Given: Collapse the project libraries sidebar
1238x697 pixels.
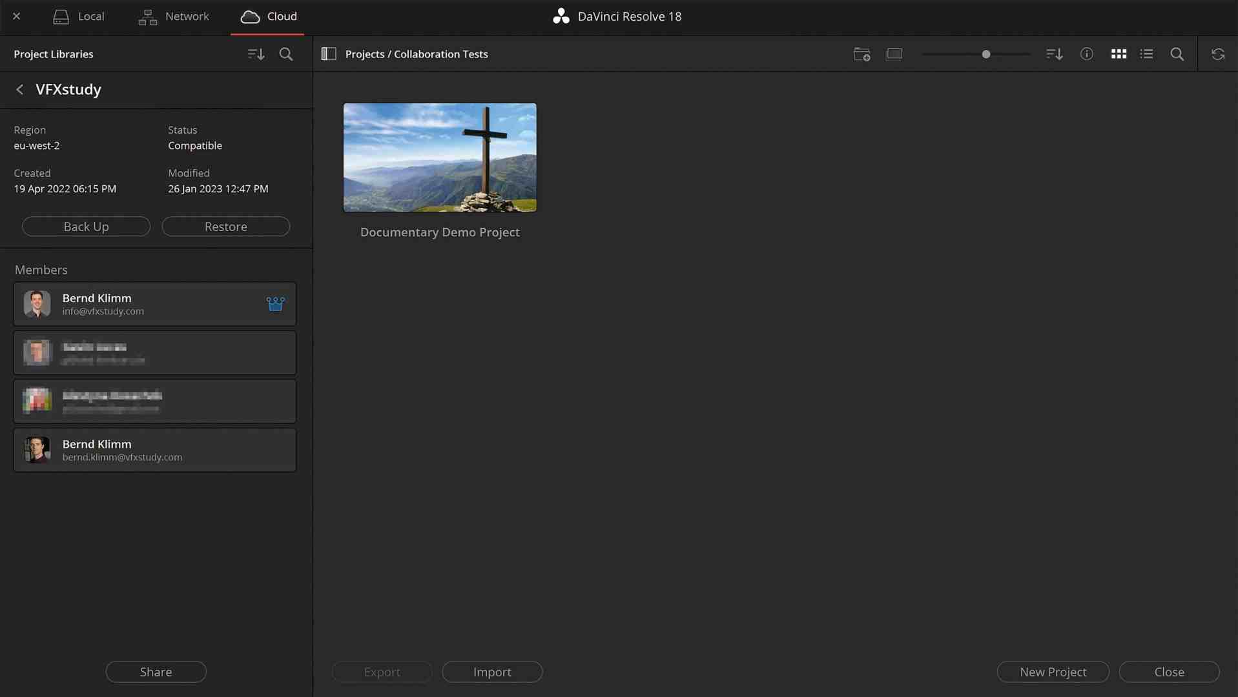Looking at the screenshot, I should [x=329, y=54].
